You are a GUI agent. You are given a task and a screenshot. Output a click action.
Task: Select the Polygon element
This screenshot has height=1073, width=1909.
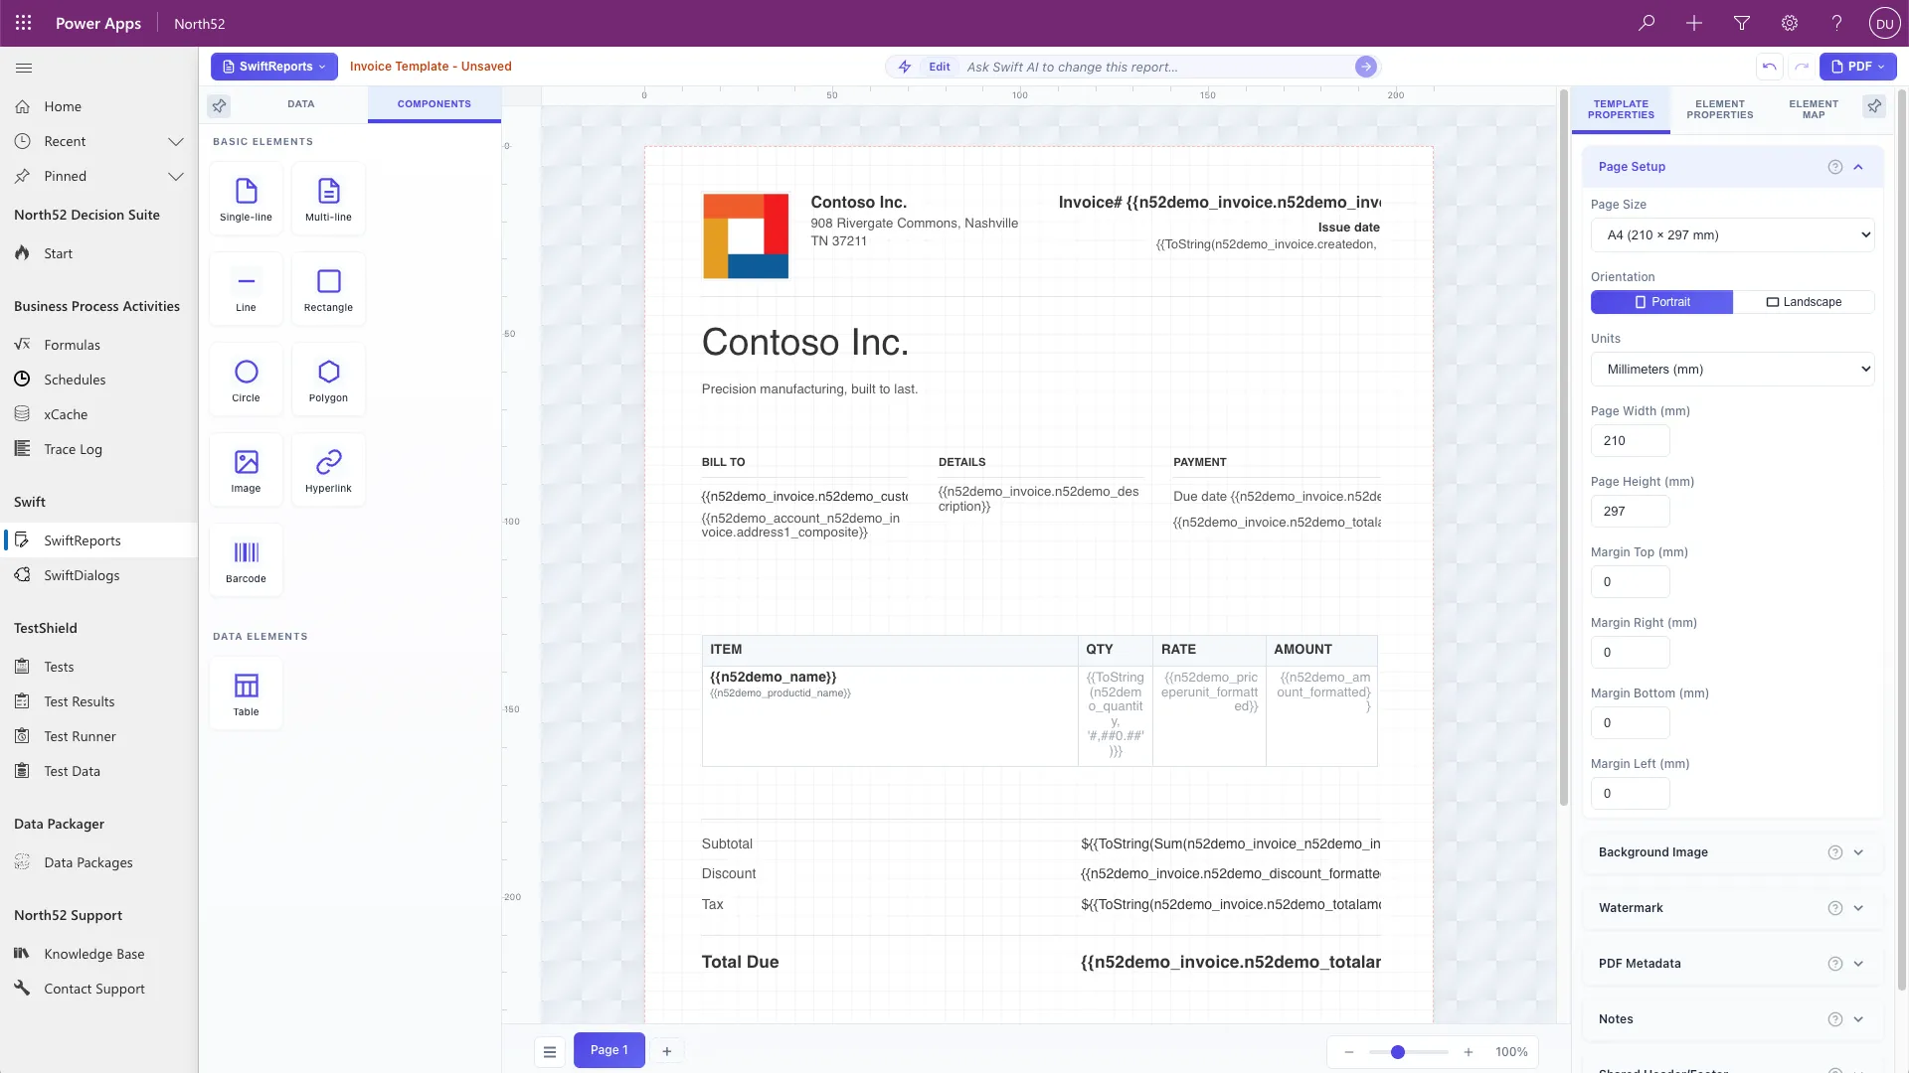[328, 380]
